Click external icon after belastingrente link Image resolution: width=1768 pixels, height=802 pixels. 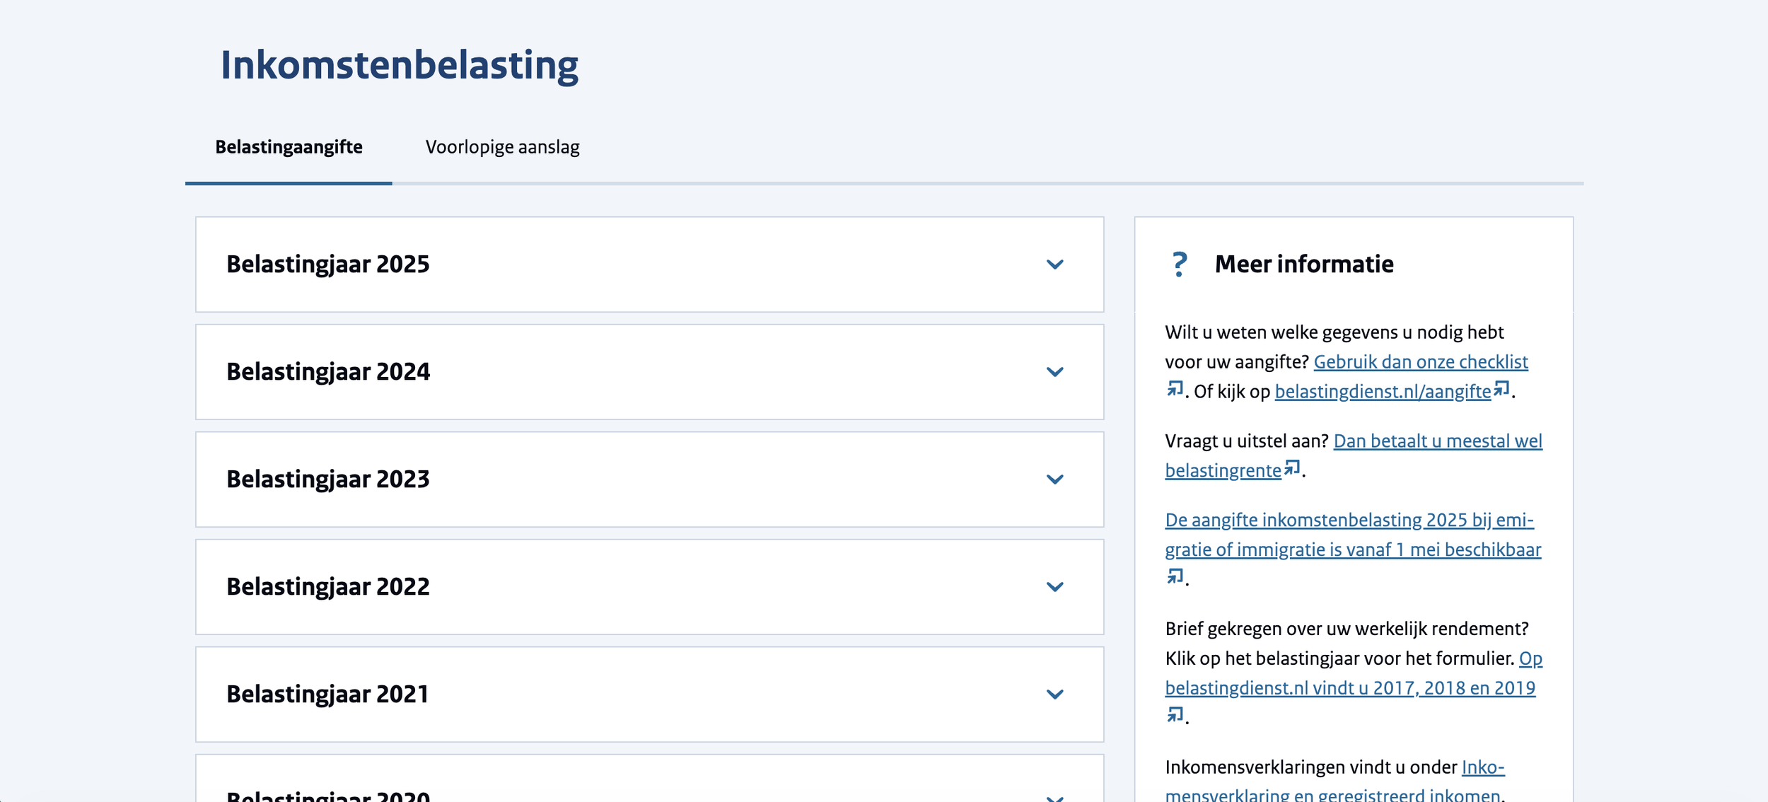pos(1291,468)
